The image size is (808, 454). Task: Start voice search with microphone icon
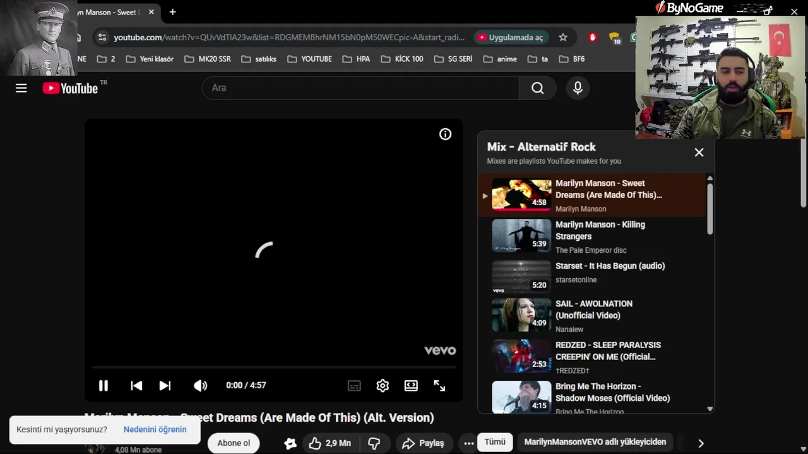pos(578,88)
